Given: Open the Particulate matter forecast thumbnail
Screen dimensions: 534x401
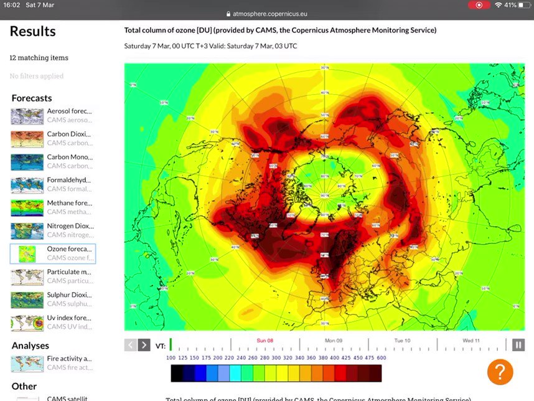Looking at the screenshot, I should click(27, 277).
